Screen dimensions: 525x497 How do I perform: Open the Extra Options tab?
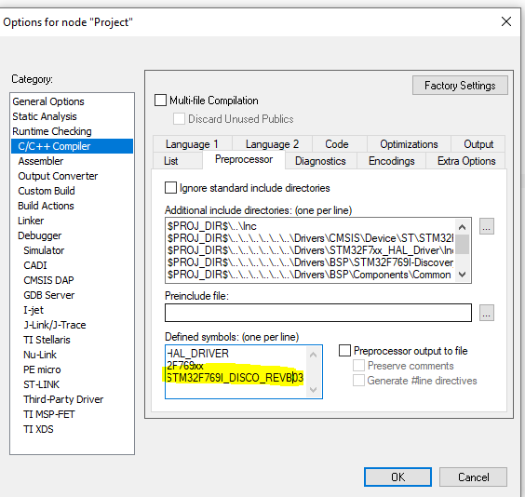pyautogui.click(x=466, y=161)
